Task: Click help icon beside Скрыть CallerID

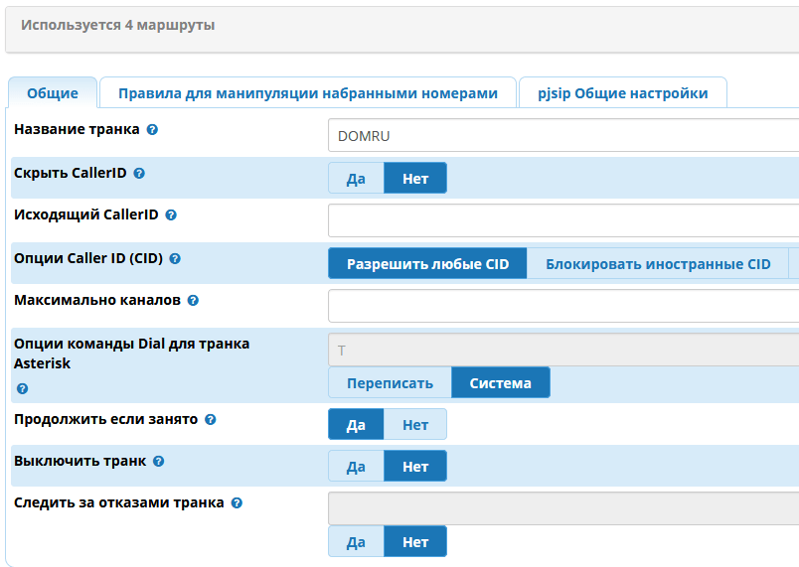Action: 139,173
